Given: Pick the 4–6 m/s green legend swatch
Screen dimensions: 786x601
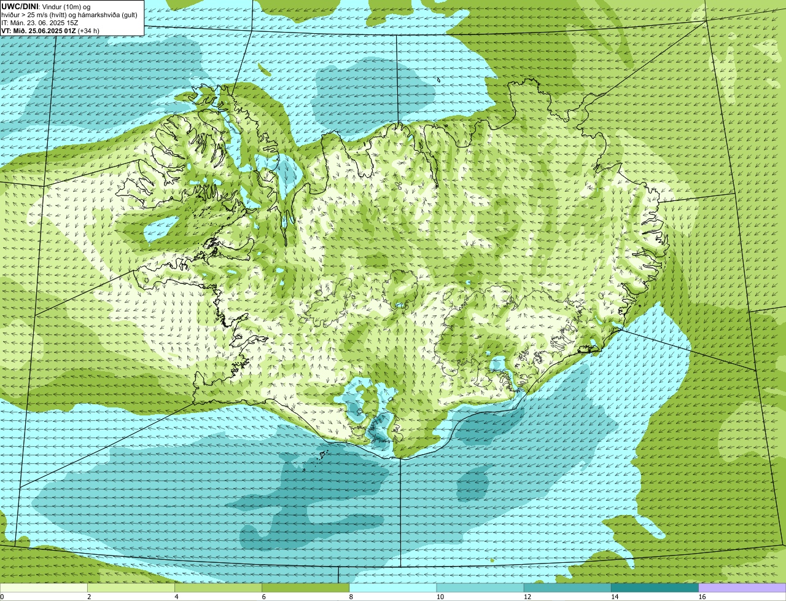Looking at the screenshot, I should click(218, 587).
